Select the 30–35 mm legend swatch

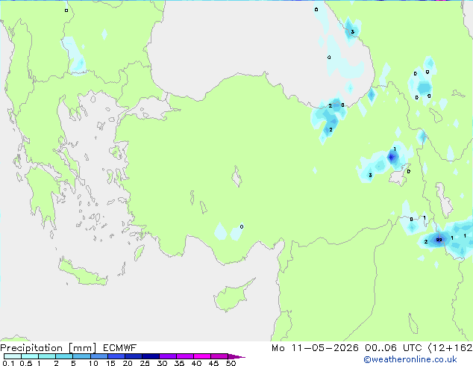click(x=167, y=356)
